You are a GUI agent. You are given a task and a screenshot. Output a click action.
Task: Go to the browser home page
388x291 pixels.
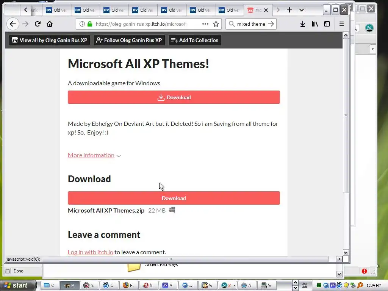[x=50, y=24]
